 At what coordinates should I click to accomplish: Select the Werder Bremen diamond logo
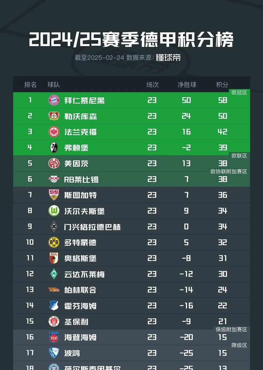tap(54, 274)
